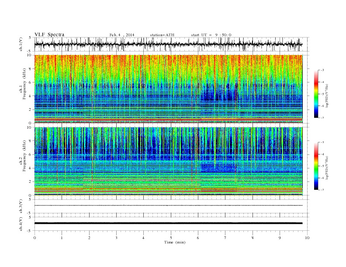
Task: Select the "Feb. 4, 2014" date text
Action: (122, 35)
